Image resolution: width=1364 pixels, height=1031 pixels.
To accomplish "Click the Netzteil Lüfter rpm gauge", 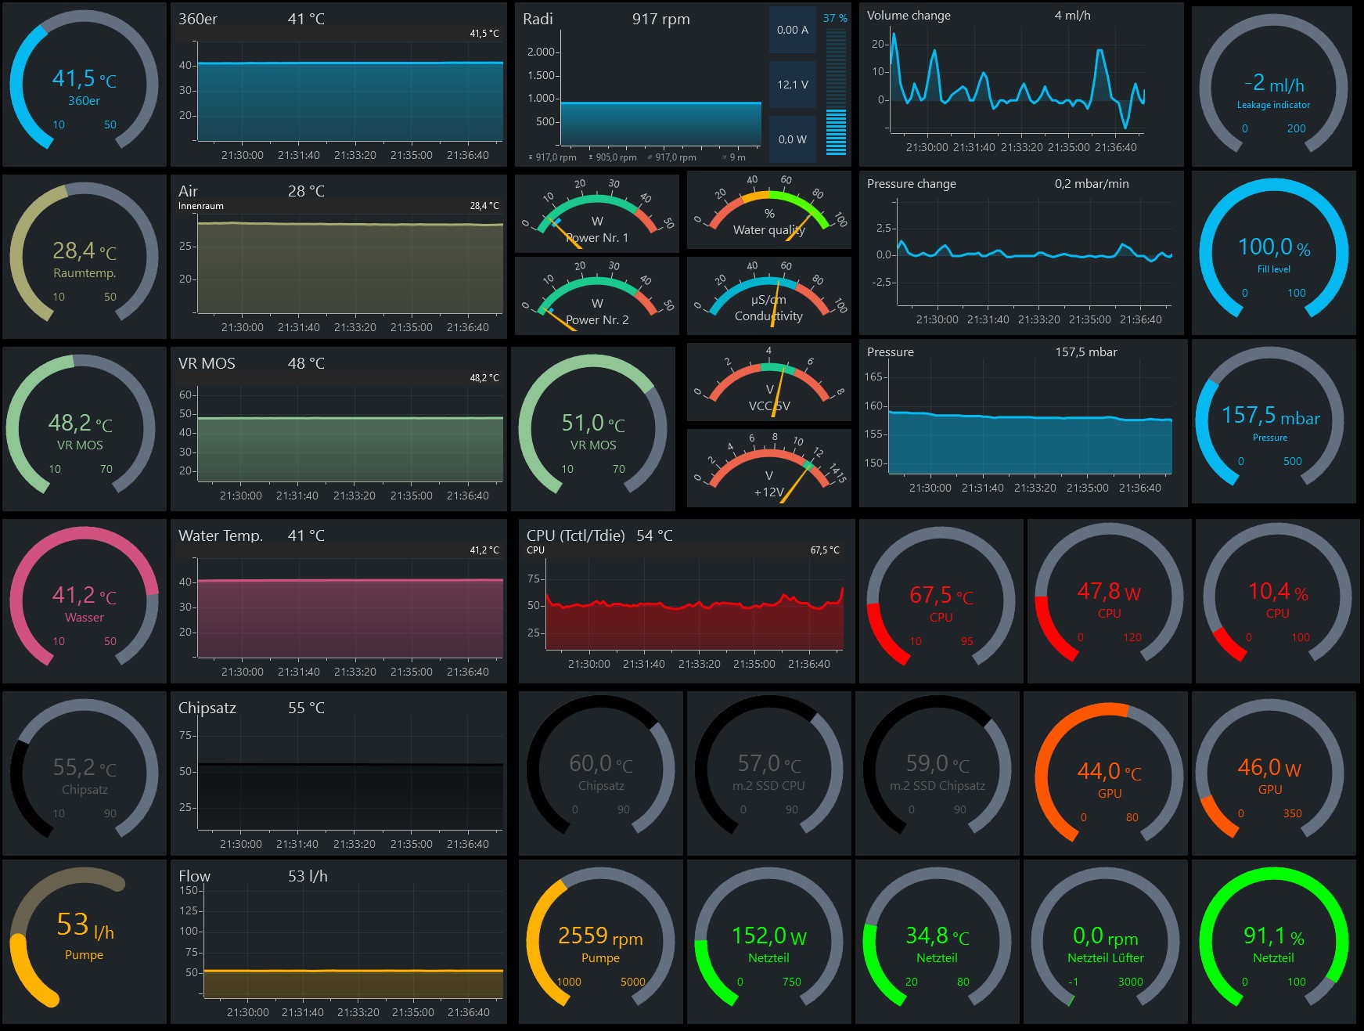I will [x=1105, y=941].
